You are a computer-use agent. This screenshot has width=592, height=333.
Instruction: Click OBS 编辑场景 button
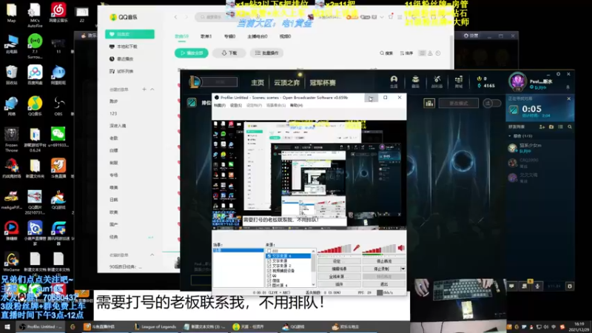(x=339, y=269)
